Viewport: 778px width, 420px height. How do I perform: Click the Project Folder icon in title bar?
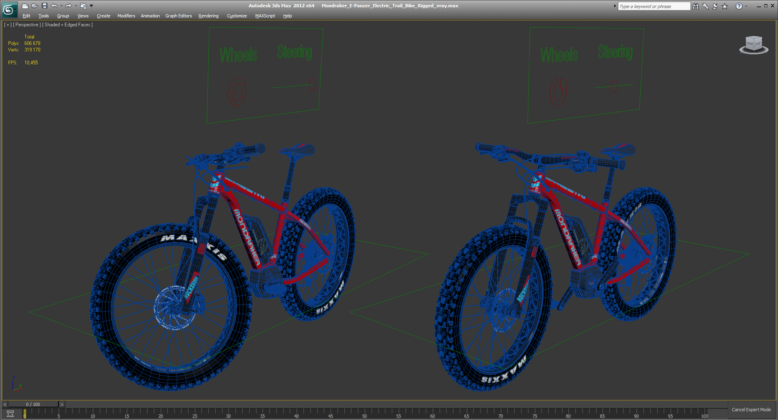83,6
